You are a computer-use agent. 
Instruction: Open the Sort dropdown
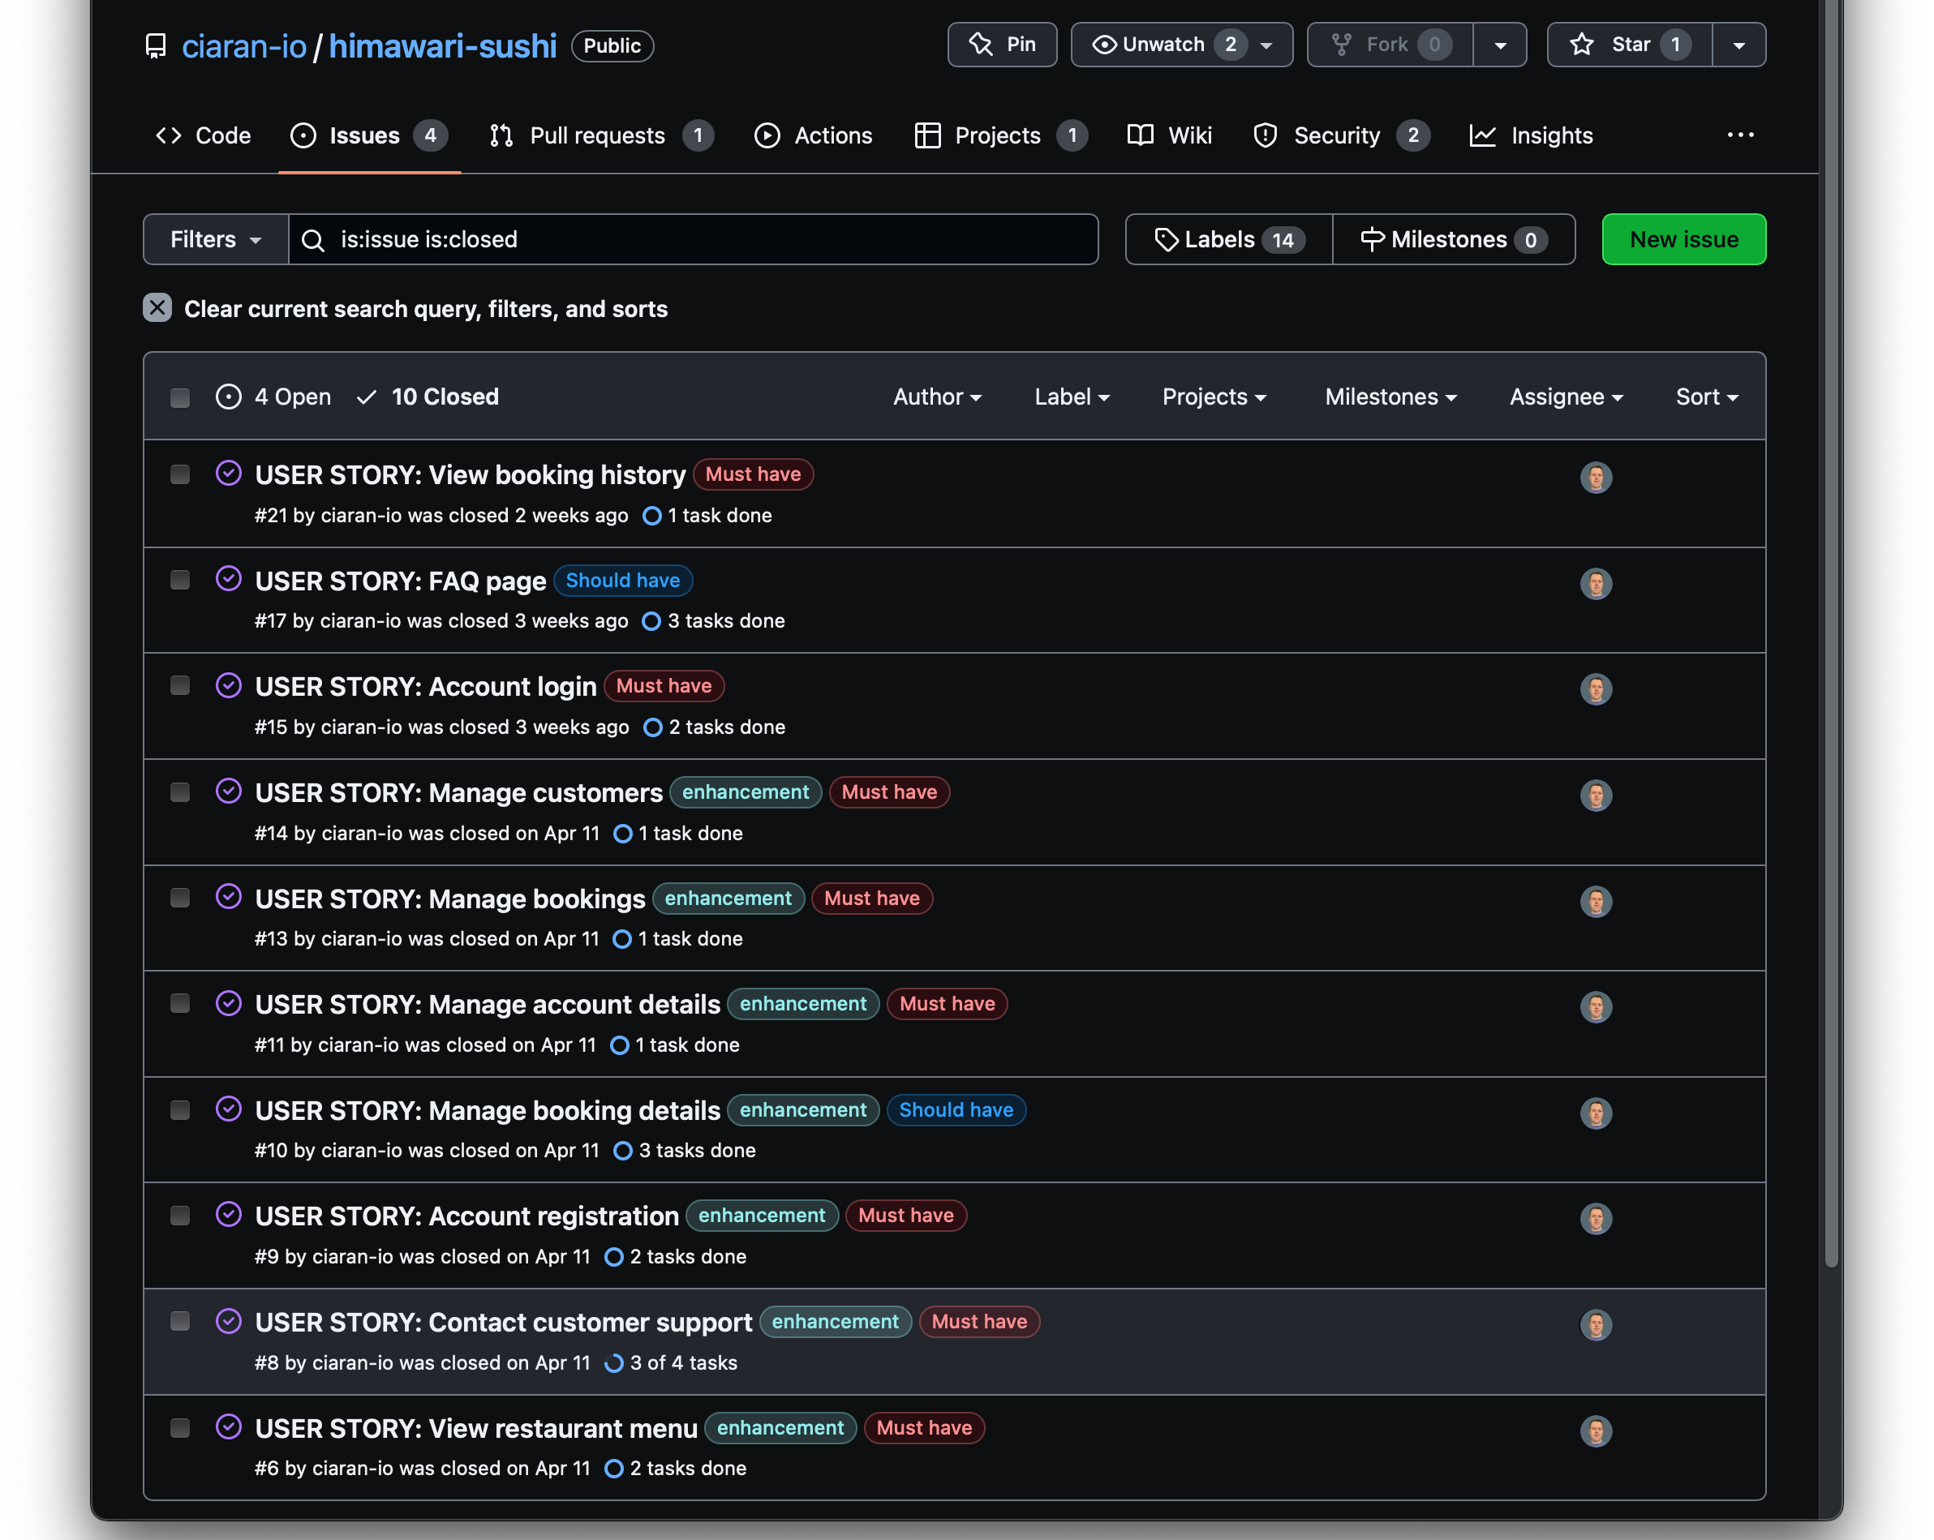coord(1707,397)
